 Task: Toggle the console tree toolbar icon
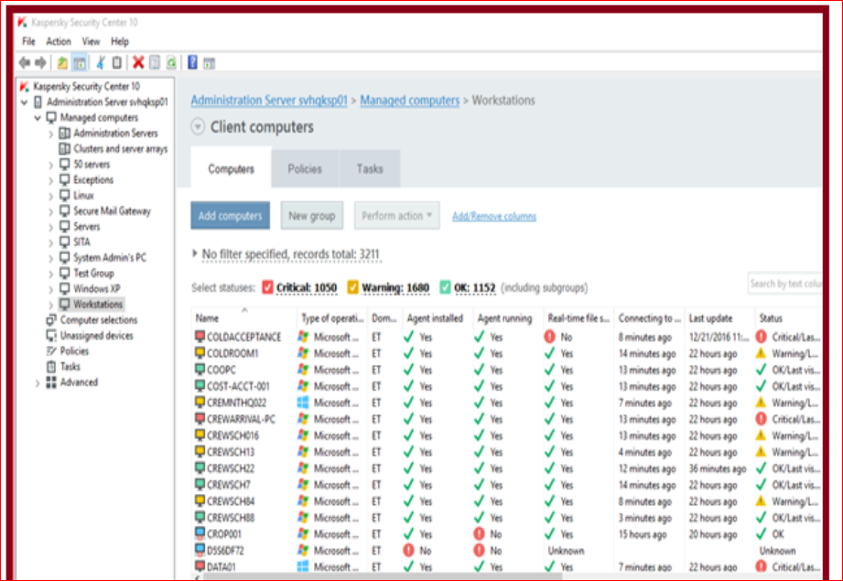(x=80, y=63)
